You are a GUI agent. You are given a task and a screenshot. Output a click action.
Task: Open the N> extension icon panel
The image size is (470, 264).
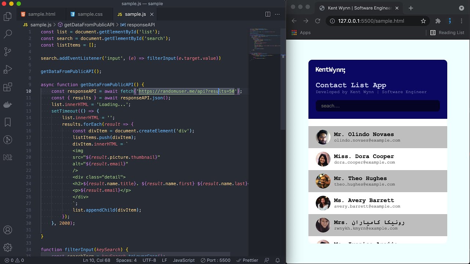8,157
